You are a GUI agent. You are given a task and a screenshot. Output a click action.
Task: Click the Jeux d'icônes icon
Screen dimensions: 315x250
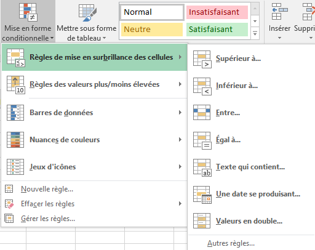15,167
